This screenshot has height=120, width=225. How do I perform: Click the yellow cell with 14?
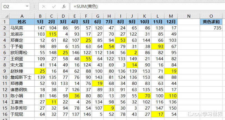pos(132,65)
